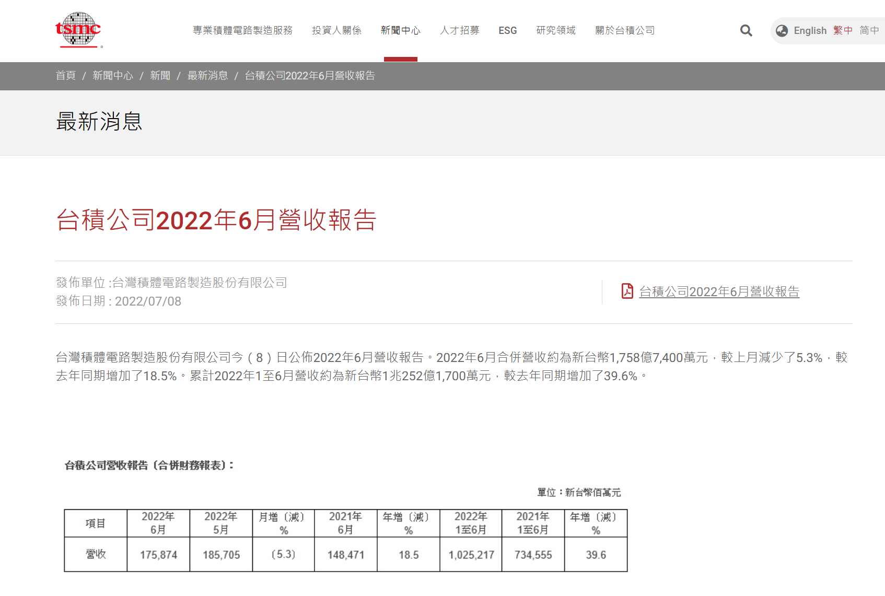This screenshot has width=885, height=596.
Task: Click the 新聞中心 breadcrumb link
Action: (x=113, y=76)
